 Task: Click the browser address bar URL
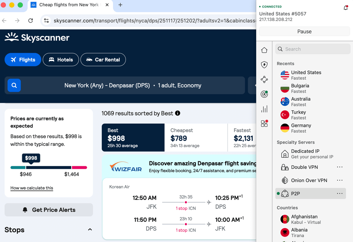click(155, 21)
